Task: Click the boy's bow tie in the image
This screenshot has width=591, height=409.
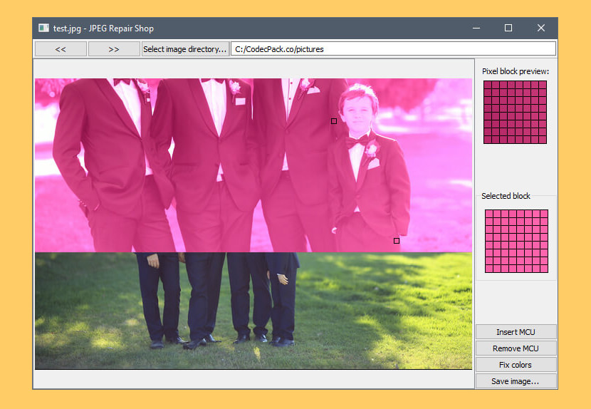Action: (357, 141)
